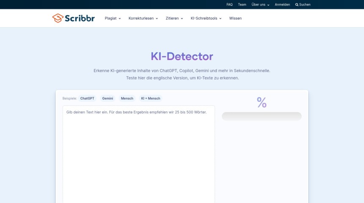Open the Plagiat dropdown menu
This screenshot has height=203, width=364.
113,18
